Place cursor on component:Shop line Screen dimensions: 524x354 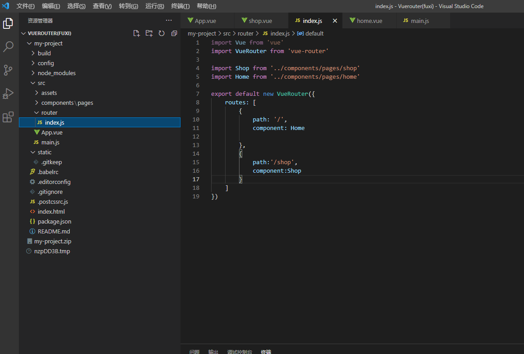(277, 170)
